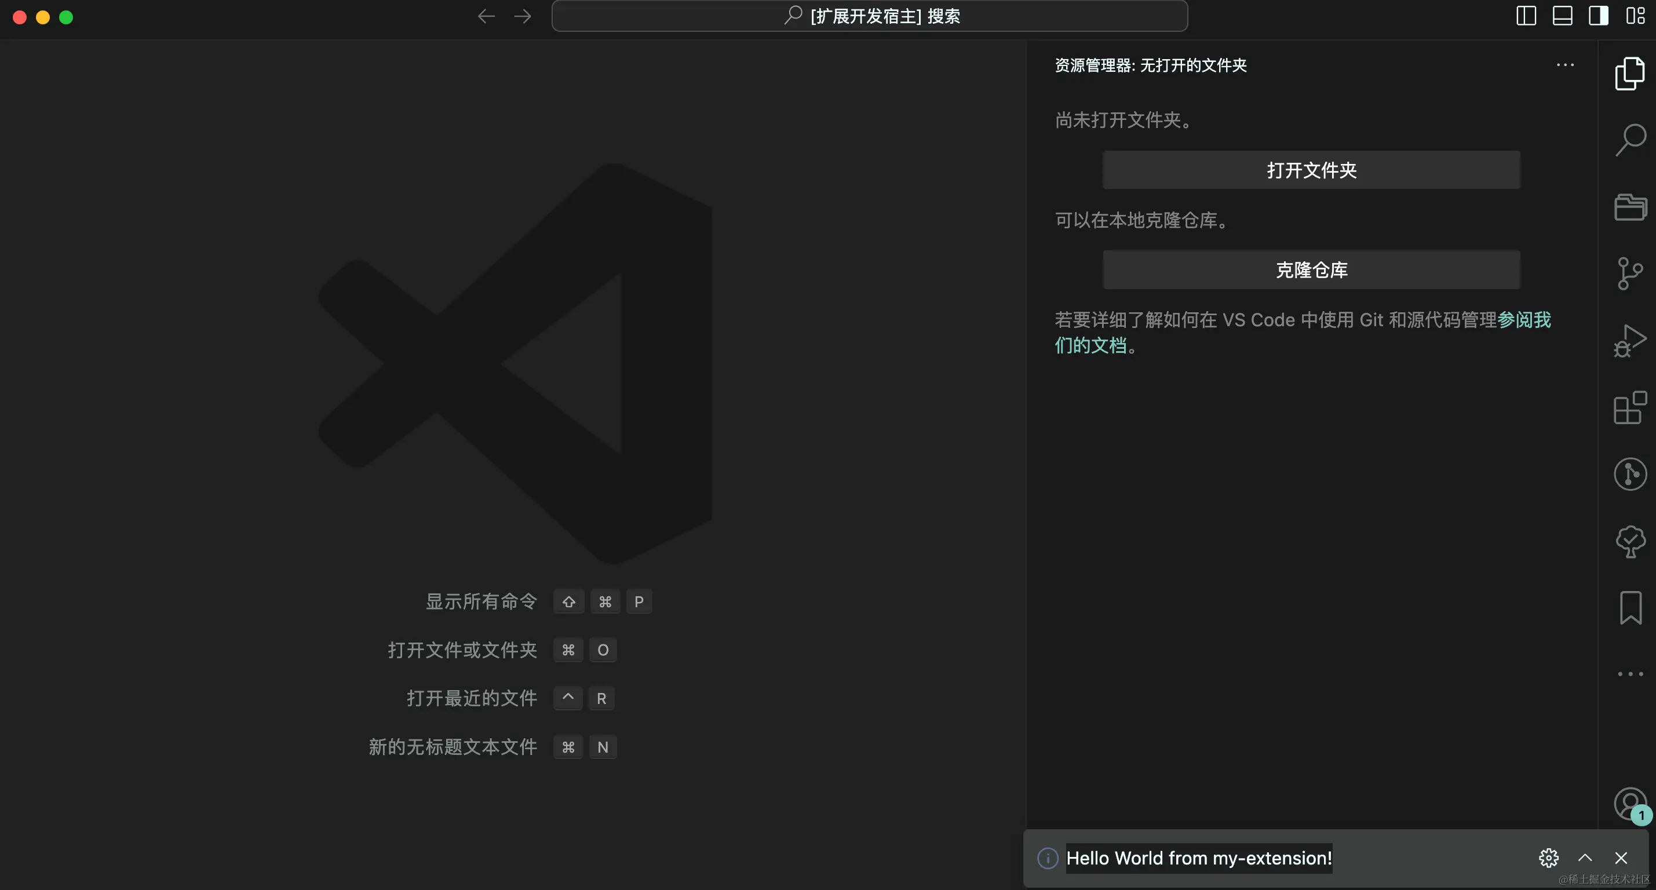1656x890 pixels.
Task: Click the 克隆仓库 button
Action: [x=1311, y=270]
